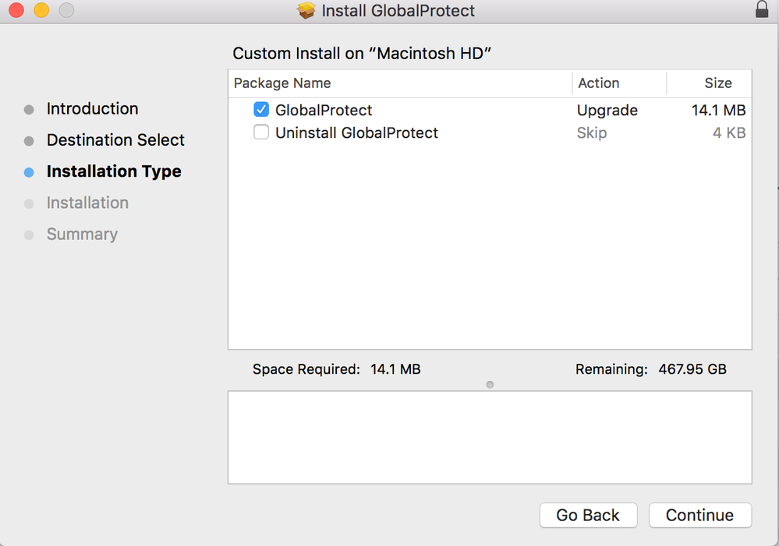This screenshot has width=779, height=546.
Task: Click the Upgrade action for GlobalProtect
Action: click(x=607, y=110)
